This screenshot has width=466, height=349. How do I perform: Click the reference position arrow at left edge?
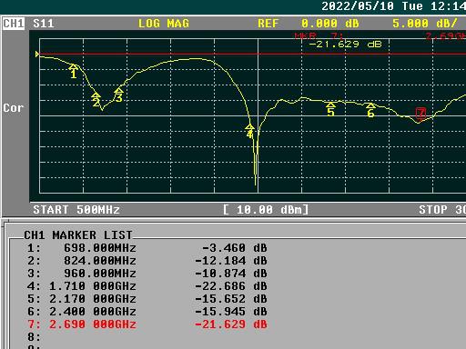(x=37, y=55)
